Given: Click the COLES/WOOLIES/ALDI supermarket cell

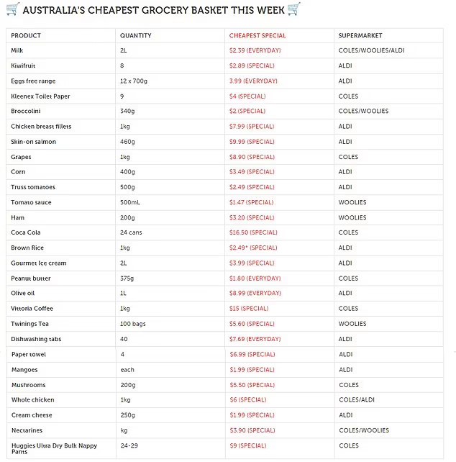Looking at the screenshot, I should point(371,50).
